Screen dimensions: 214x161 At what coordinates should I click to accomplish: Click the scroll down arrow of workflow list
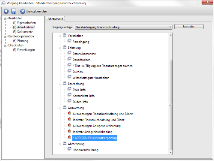coord(170,152)
